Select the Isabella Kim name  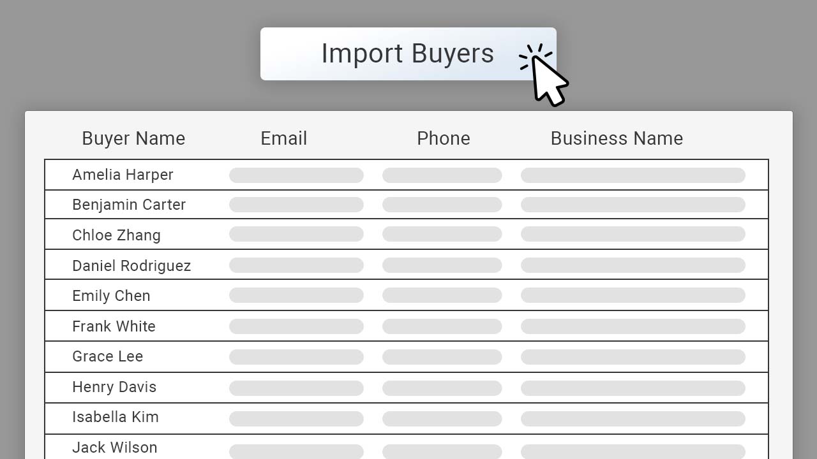click(116, 417)
